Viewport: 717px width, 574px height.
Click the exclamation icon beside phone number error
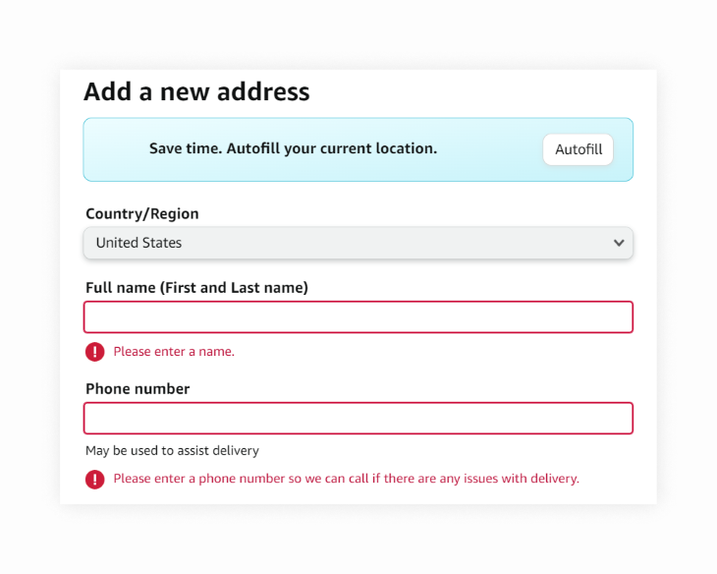pos(94,480)
